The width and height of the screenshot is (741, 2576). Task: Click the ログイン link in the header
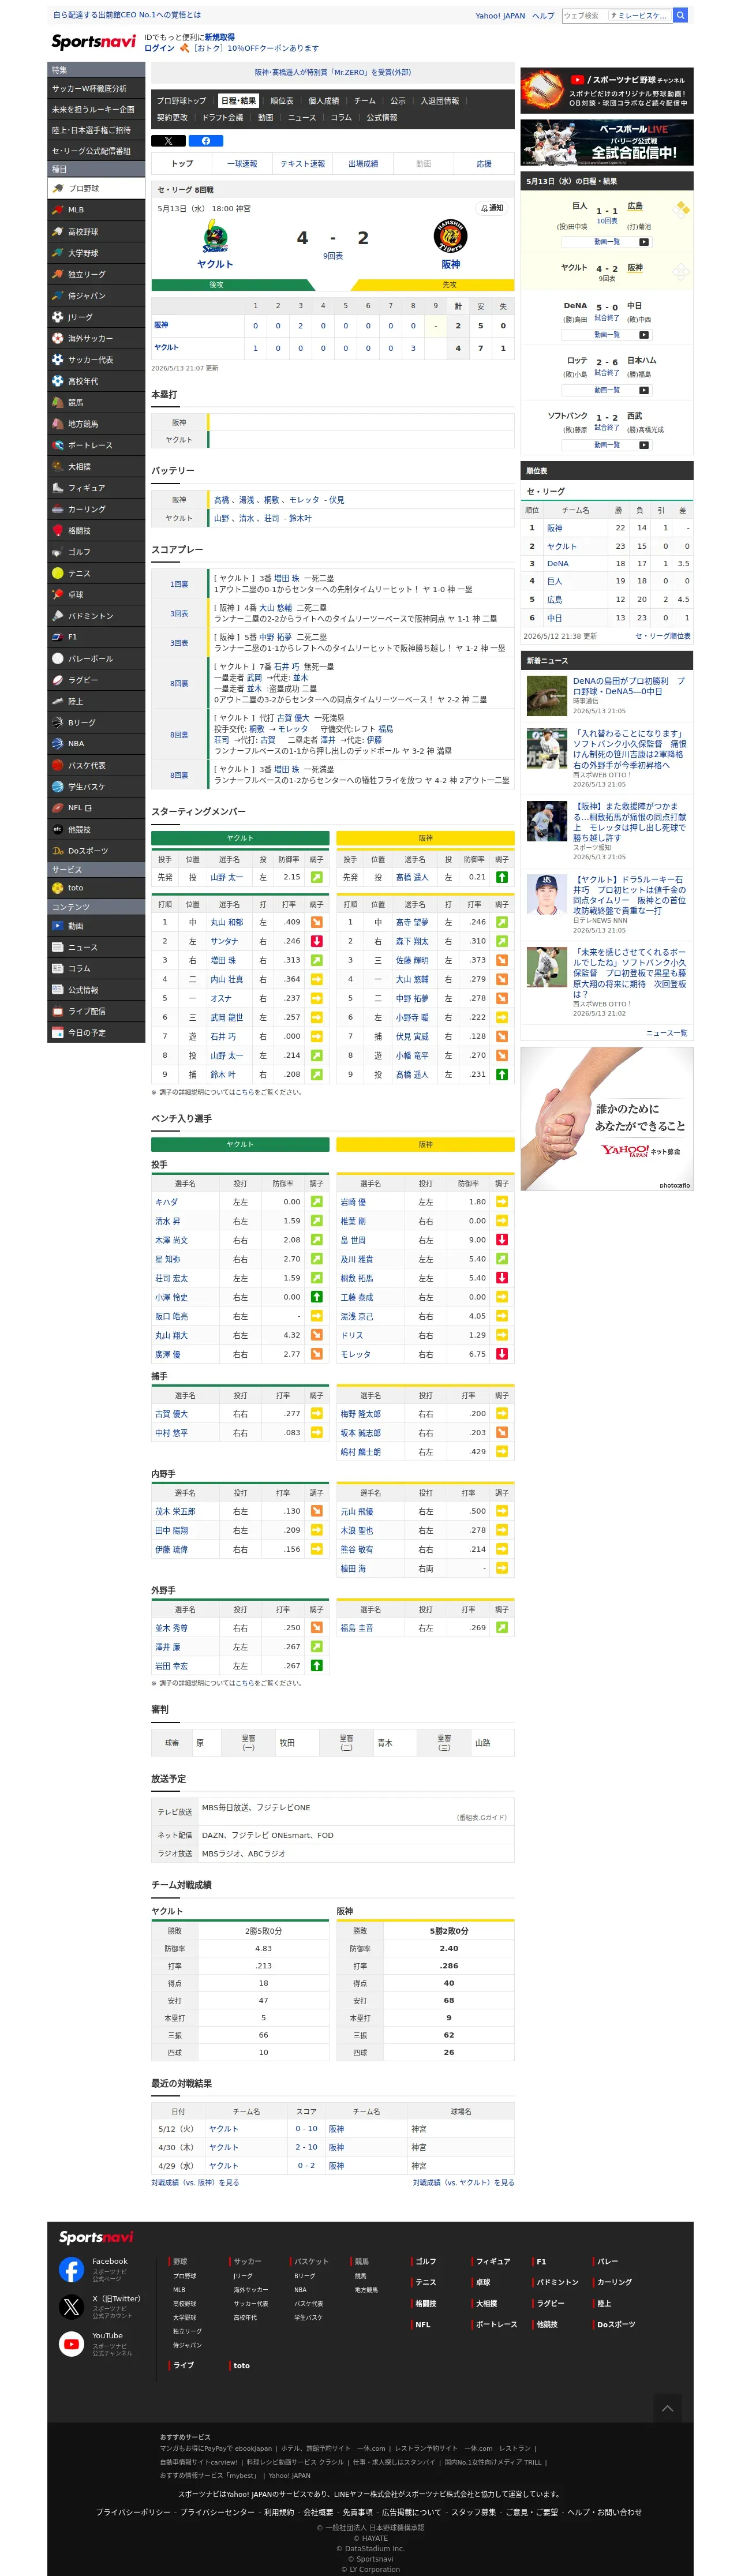tap(159, 48)
